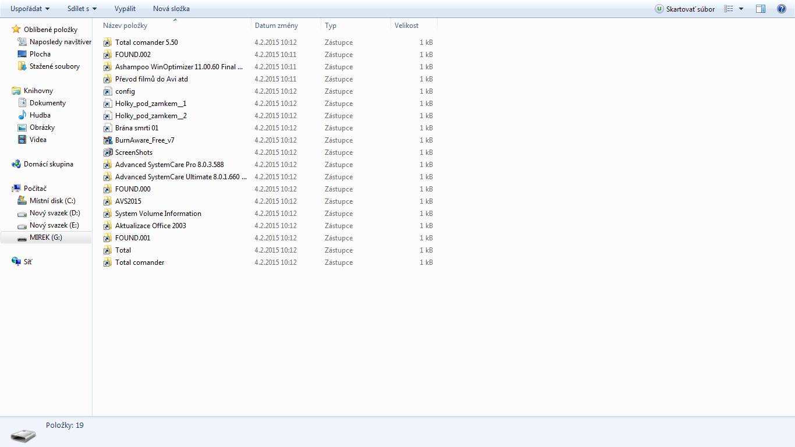Click the date of config, 4.2.2015 10:12
Screen dimensions: 795x447
275,91
